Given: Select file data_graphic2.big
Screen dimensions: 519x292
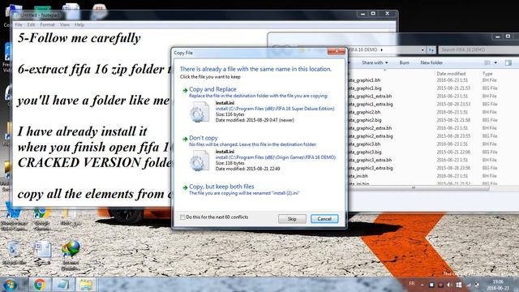Looking at the screenshot, I should coord(365,120).
